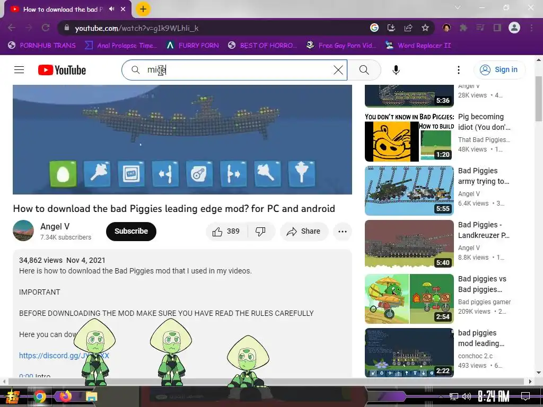543x407 pixels.
Task: Mute the tab audio speaker icon
Action: [111, 9]
